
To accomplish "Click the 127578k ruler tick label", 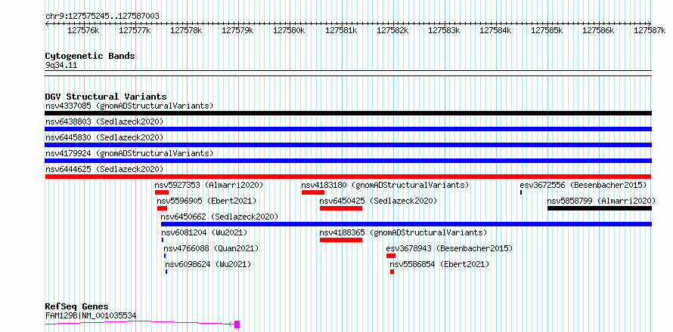I will (x=187, y=30).
